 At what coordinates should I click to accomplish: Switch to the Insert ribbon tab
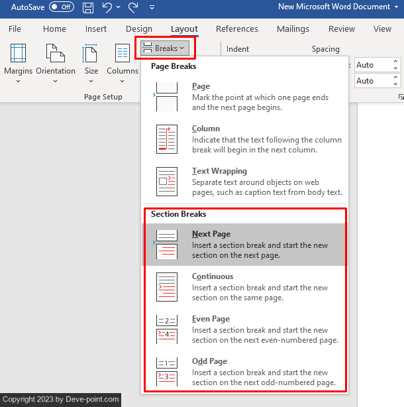point(96,29)
